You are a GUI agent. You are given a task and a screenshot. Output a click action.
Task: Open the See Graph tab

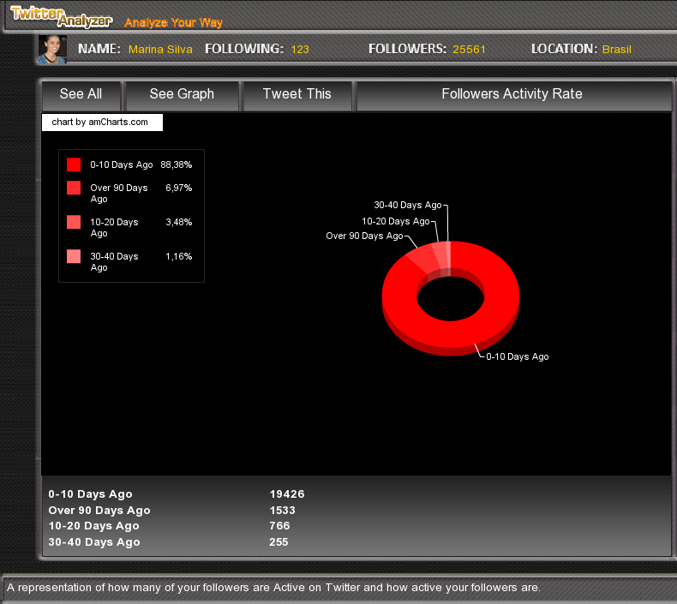182,94
